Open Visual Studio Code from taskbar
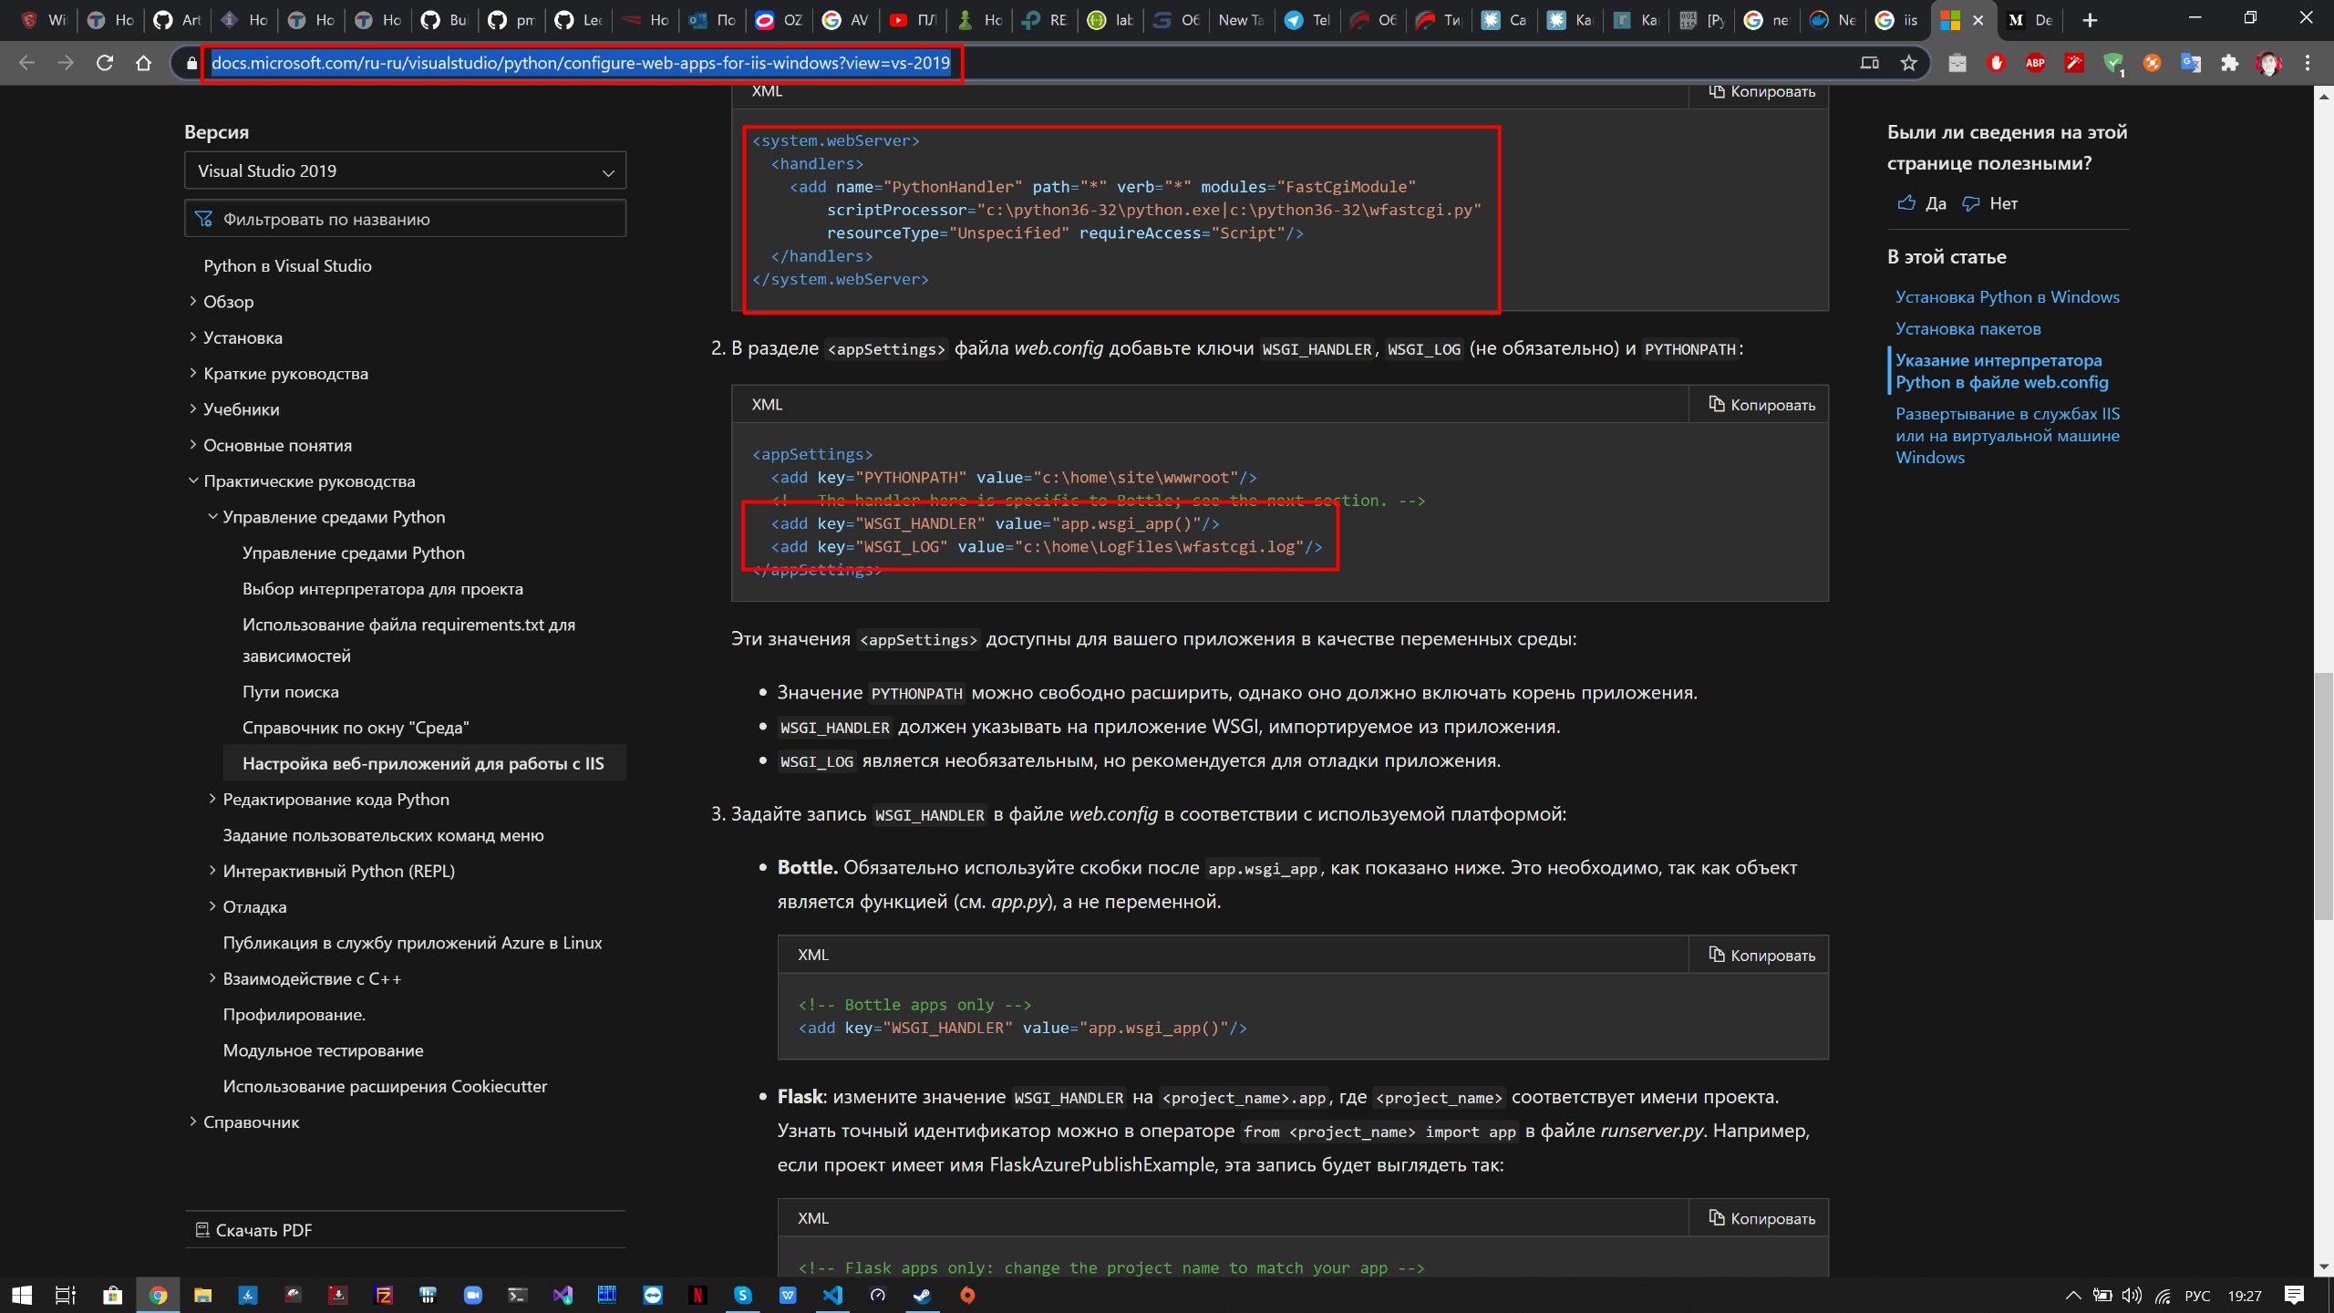 coord(832,1295)
